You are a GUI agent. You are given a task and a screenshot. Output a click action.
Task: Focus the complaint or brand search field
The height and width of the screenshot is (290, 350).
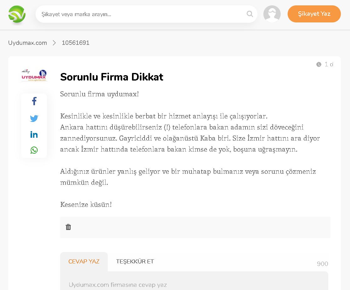point(142,14)
